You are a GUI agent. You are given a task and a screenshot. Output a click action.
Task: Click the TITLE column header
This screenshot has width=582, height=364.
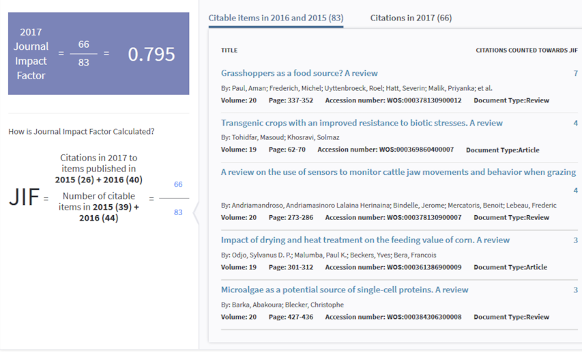[x=229, y=51]
